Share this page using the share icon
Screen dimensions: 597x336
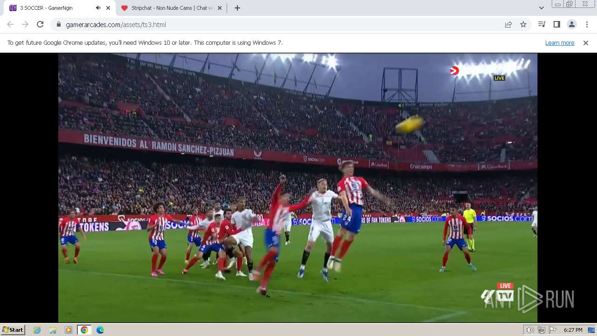click(508, 24)
